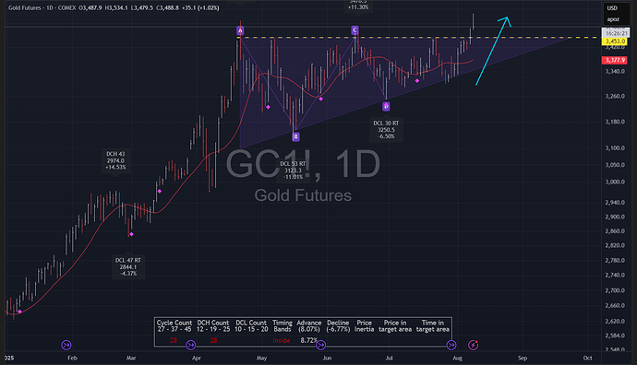637x365 pixels.
Task: Click the 3,180.0 price axis label
Action: click(x=615, y=122)
